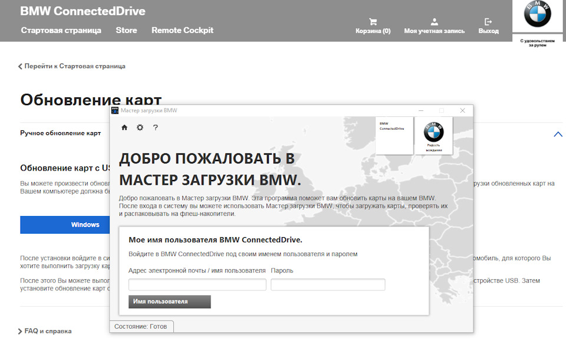Open the settings gear in Мастер загрузки BMW

tap(139, 127)
